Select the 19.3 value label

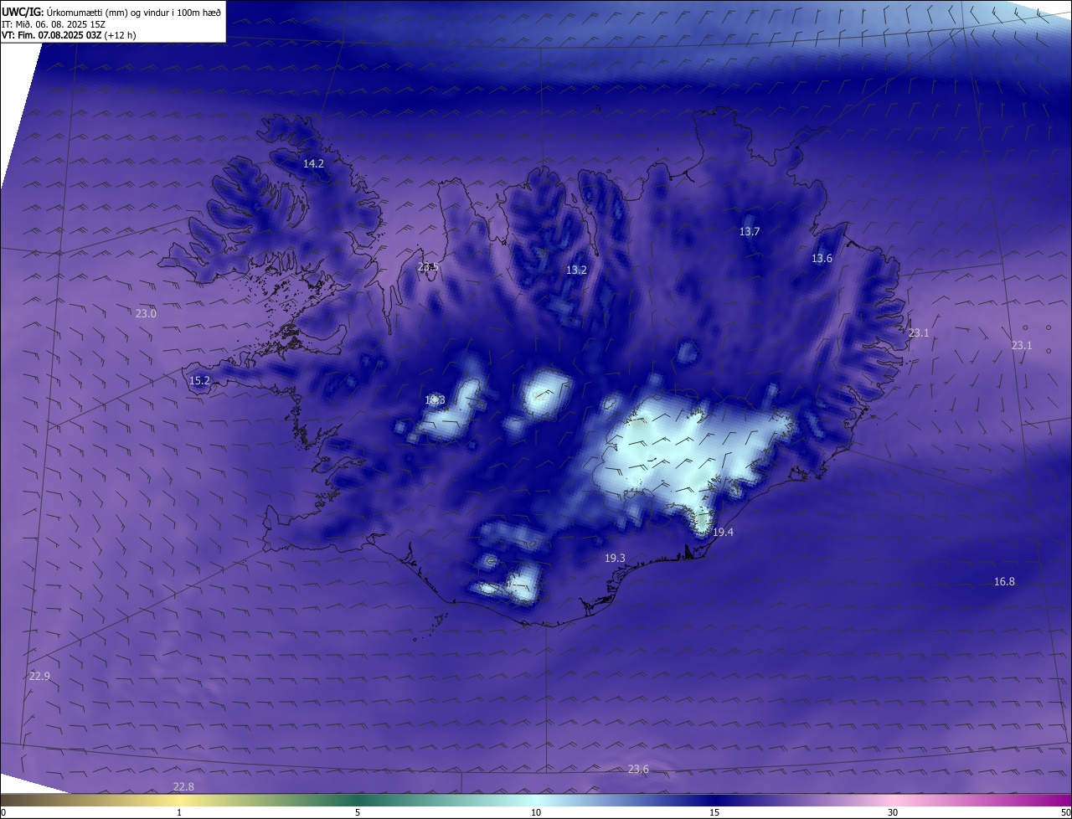615,559
